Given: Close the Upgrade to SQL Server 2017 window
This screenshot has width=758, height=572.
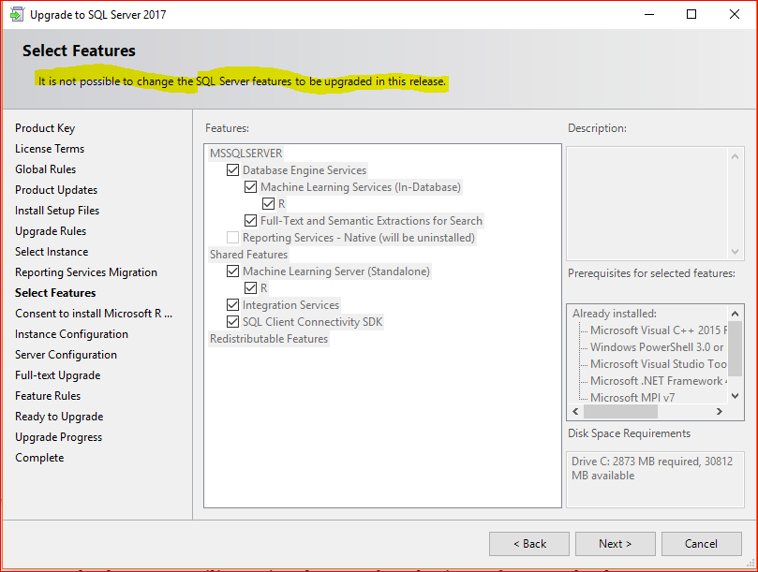Looking at the screenshot, I should (x=735, y=14).
